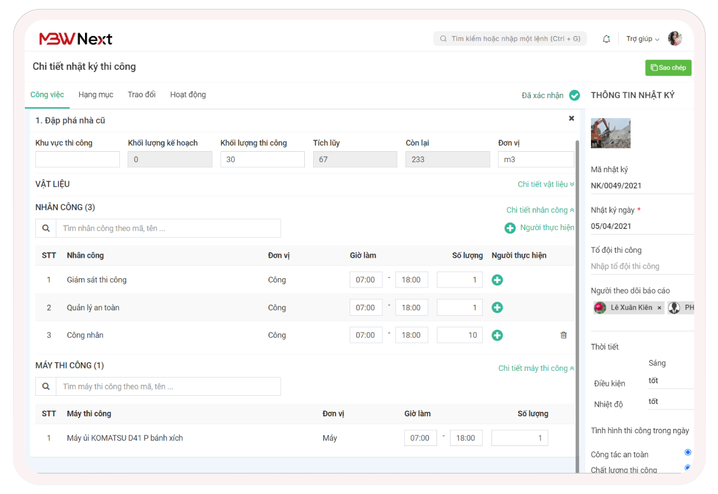Viewport: 718px width, 494px height.
Task: Switch to the Hoạt động tab
Action: 188,95
